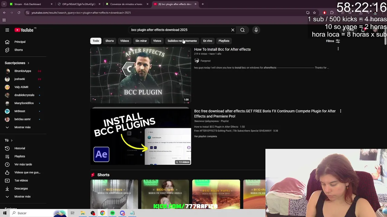Select the Sin mirar filter chip
The height and width of the screenshot is (217, 387).
(141, 41)
